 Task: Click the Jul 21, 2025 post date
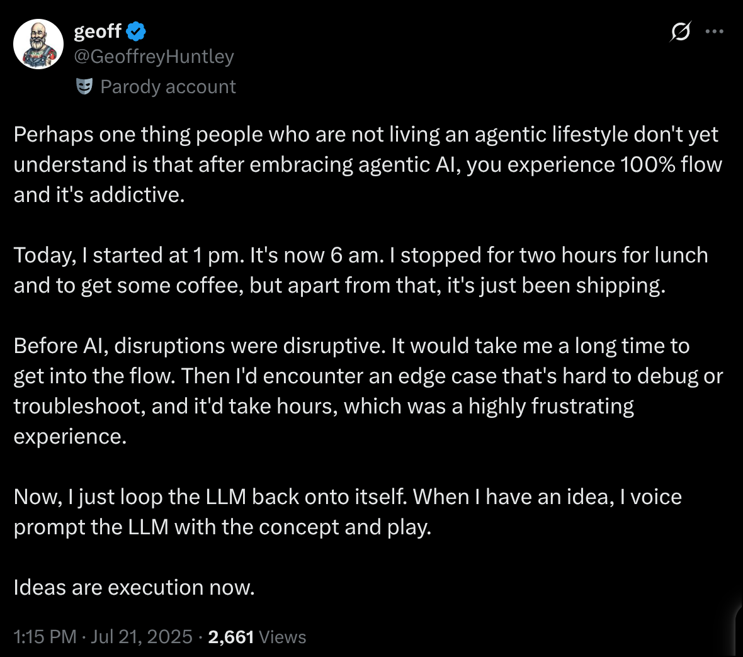click(142, 637)
